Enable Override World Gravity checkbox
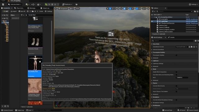This screenshot has height=112, width=199. [x=176, y=86]
